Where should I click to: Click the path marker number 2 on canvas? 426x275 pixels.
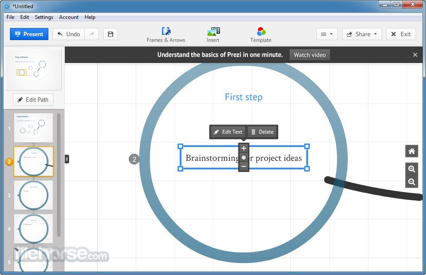134,159
